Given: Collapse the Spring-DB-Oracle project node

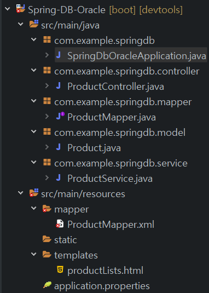Looking at the screenshot, I should coord(8,9).
